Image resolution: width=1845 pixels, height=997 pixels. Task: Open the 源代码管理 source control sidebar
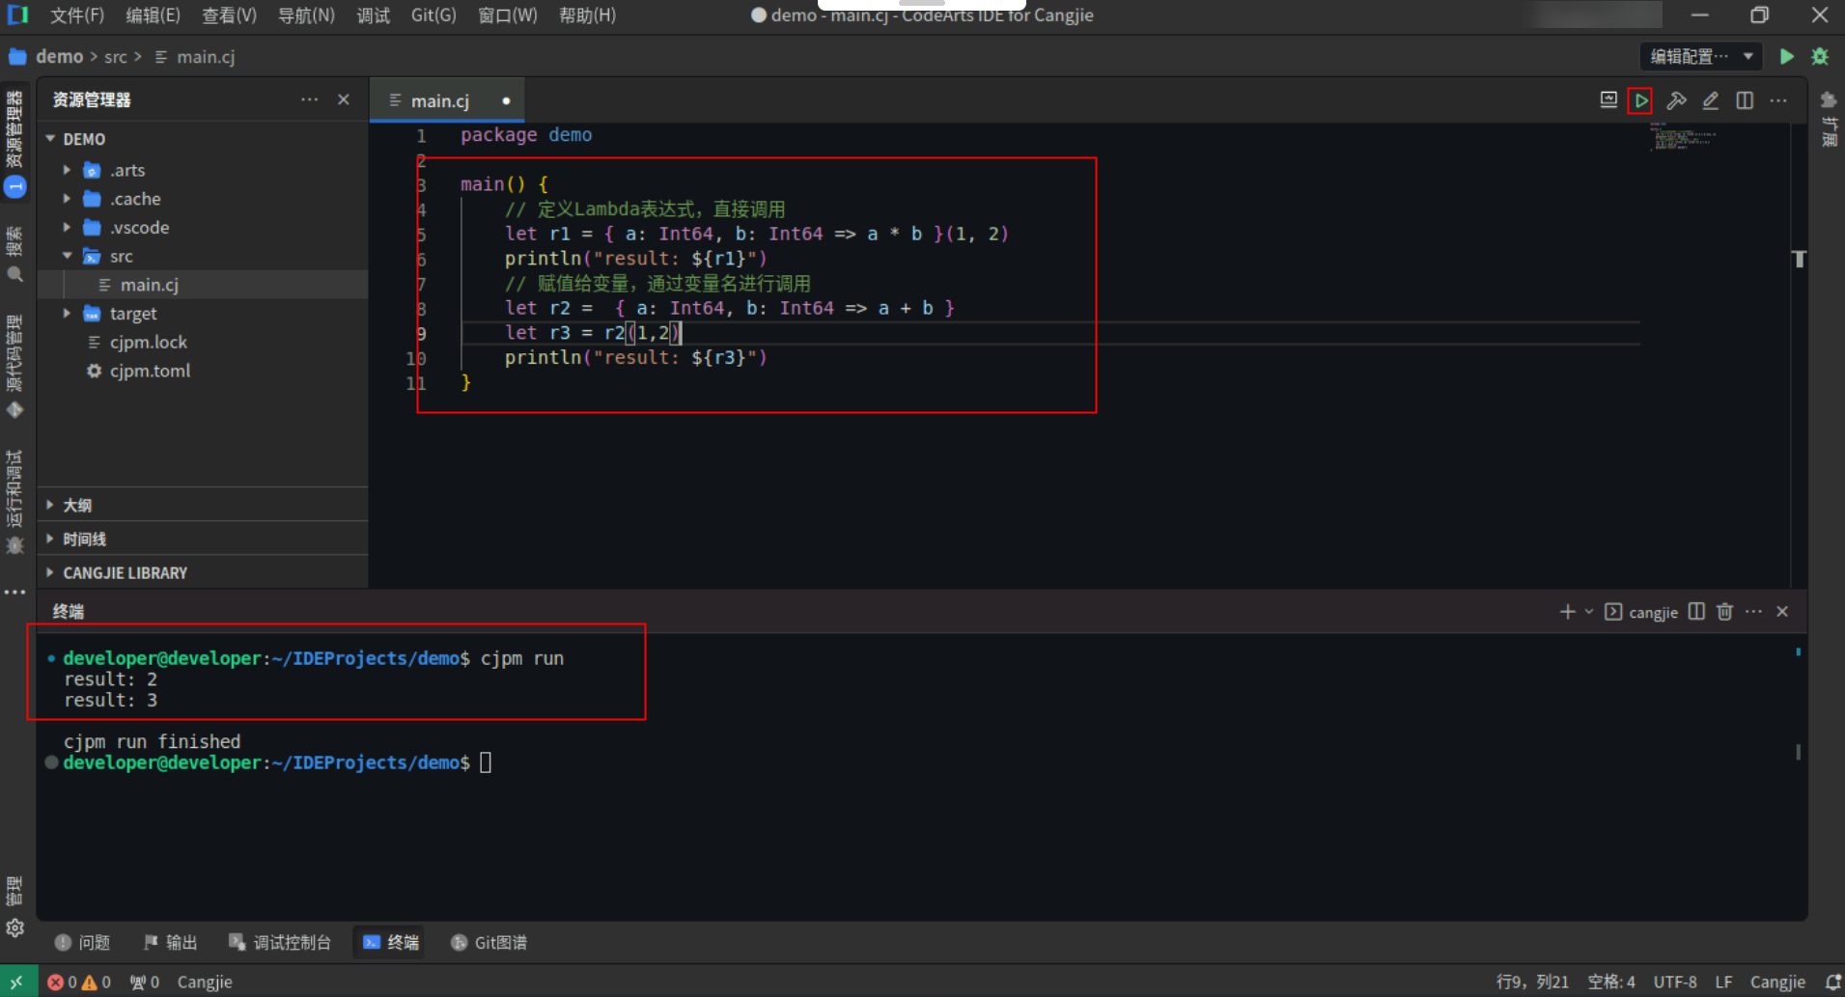pos(15,367)
